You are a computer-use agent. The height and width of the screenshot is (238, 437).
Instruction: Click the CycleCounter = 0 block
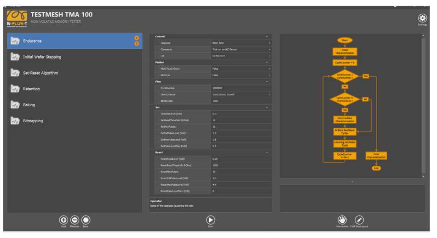pos(345,62)
